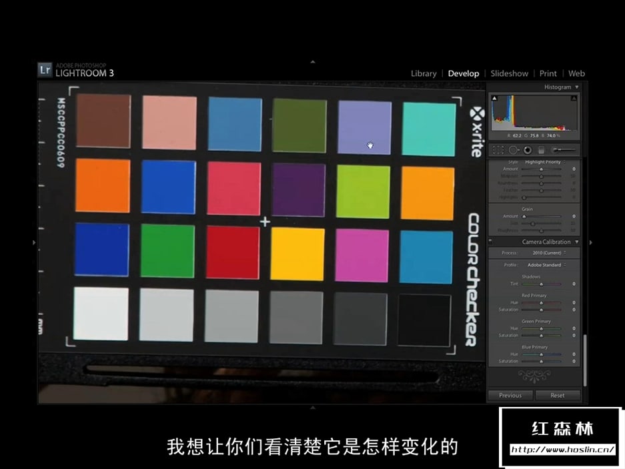The height and width of the screenshot is (469, 625).
Task: Click the right panel vertical scrollbar
Action: click(x=585, y=360)
